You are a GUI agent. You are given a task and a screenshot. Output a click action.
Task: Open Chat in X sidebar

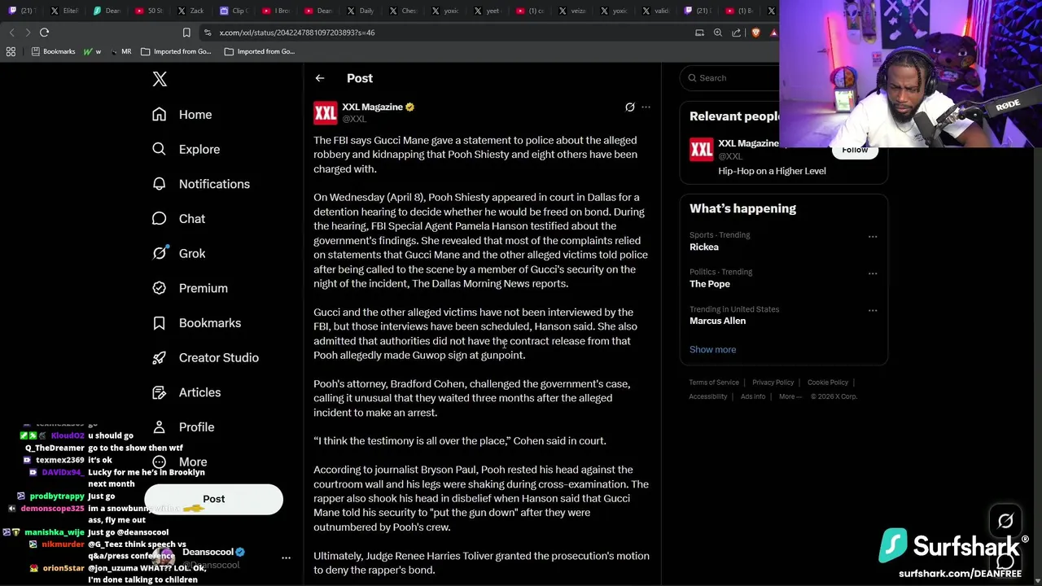(x=179, y=219)
